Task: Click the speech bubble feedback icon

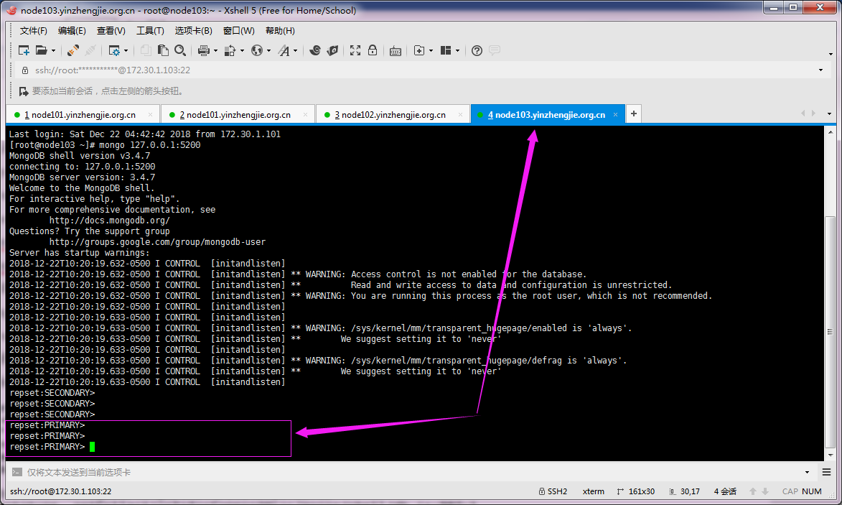Action: [495, 50]
